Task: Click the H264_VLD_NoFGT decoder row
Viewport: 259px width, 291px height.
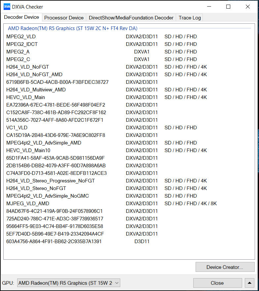Action: [27, 67]
